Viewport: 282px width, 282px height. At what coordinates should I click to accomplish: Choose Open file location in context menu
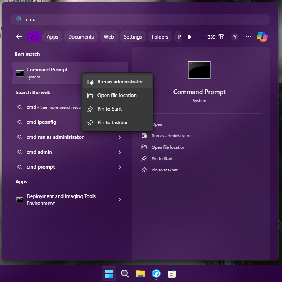click(x=117, y=95)
